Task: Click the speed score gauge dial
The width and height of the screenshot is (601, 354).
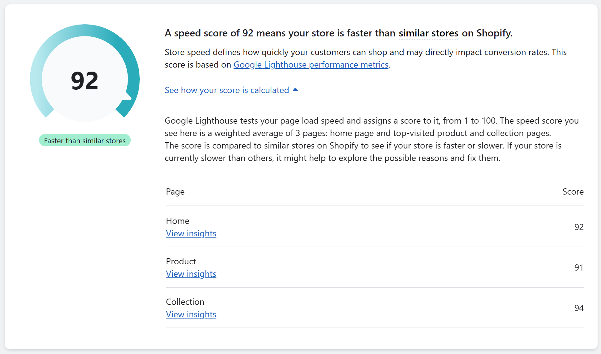Action: (x=85, y=73)
